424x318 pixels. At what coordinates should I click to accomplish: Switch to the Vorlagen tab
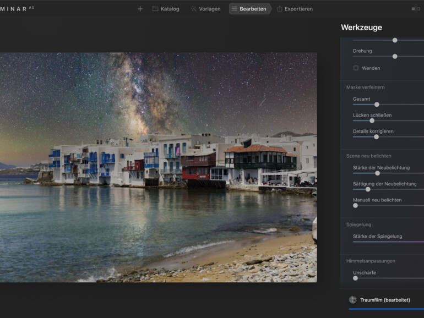[206, 9]
